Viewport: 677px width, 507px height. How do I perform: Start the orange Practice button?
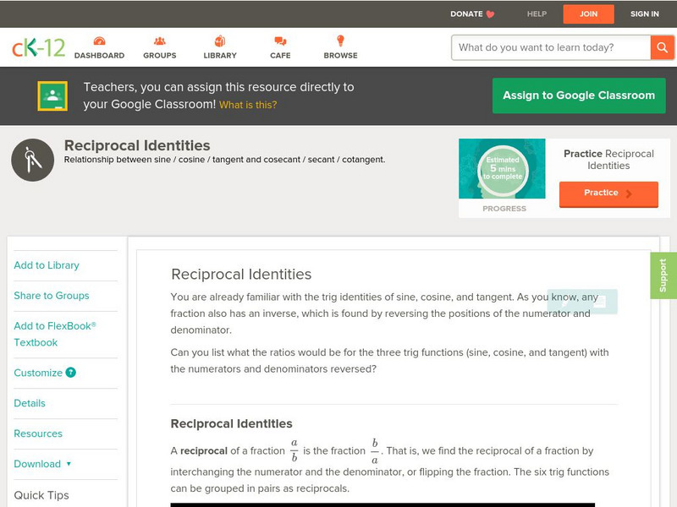tap(608, 194)
